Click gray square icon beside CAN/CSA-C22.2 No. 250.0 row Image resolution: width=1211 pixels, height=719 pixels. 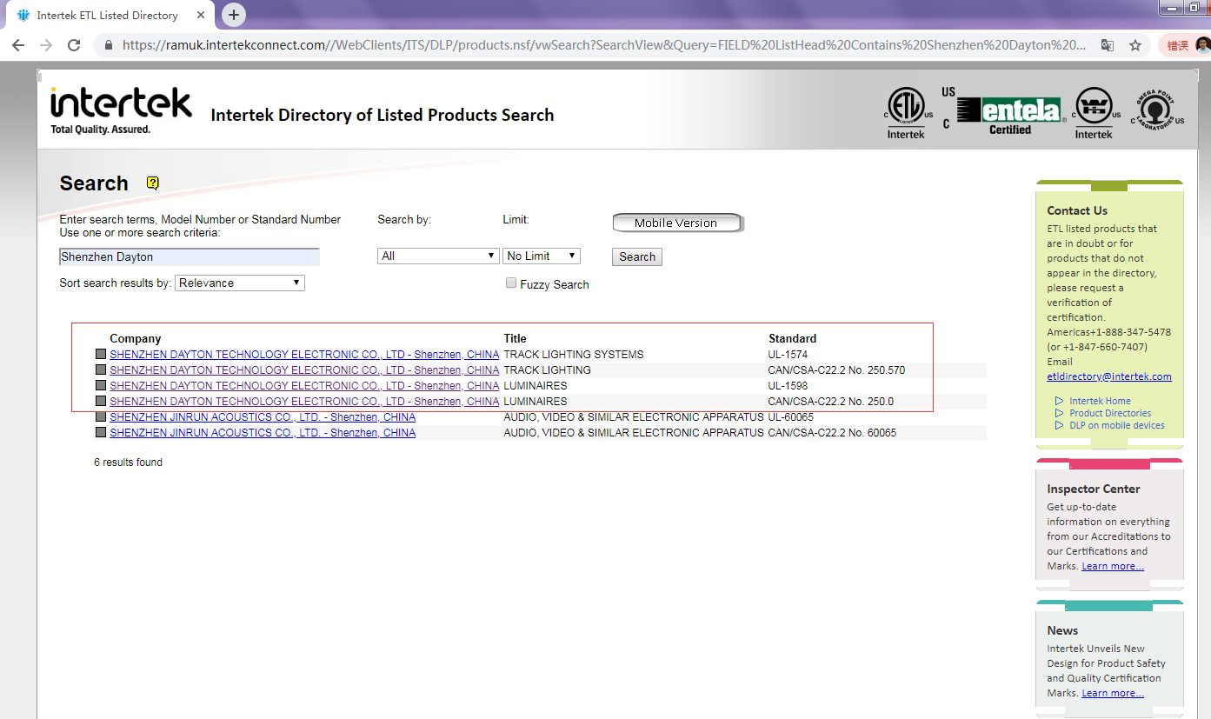(100, 401)
